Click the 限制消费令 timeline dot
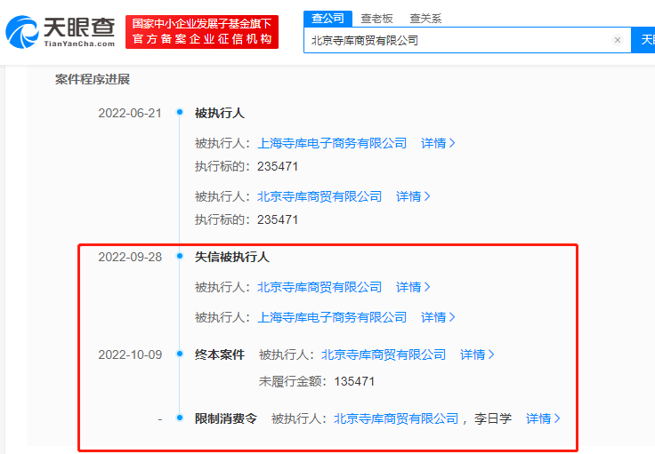This screenshot has height=454, width=655. point(180,418)
